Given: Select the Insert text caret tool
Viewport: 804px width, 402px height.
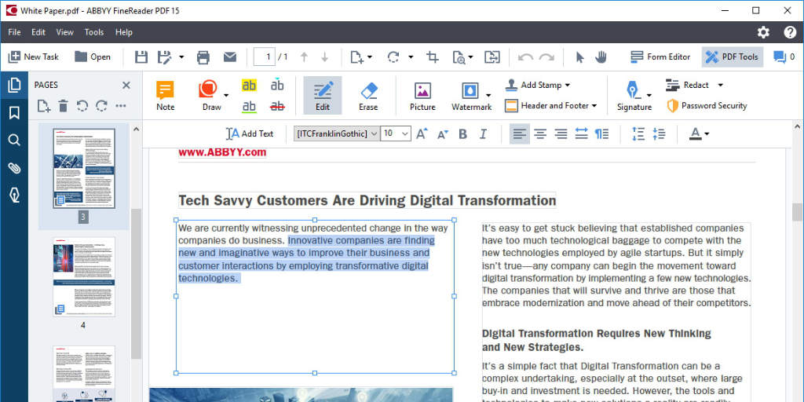Looking at the screenshot, I should (277, 85).
